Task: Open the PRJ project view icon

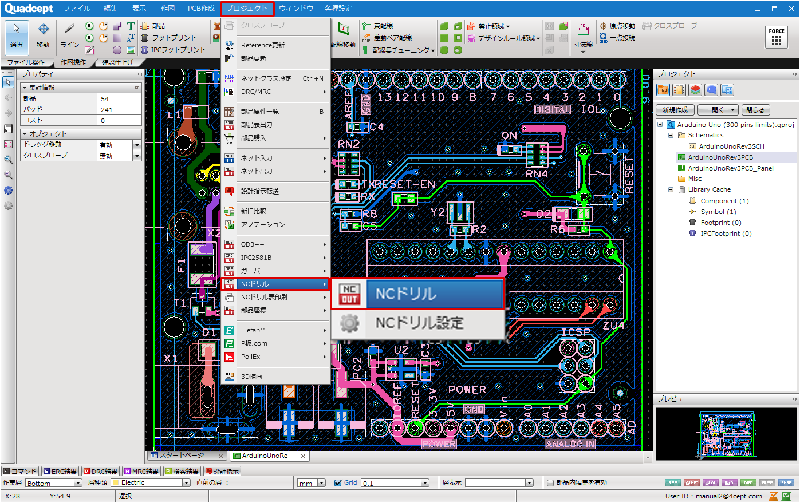Action: [x=663, y=90]
